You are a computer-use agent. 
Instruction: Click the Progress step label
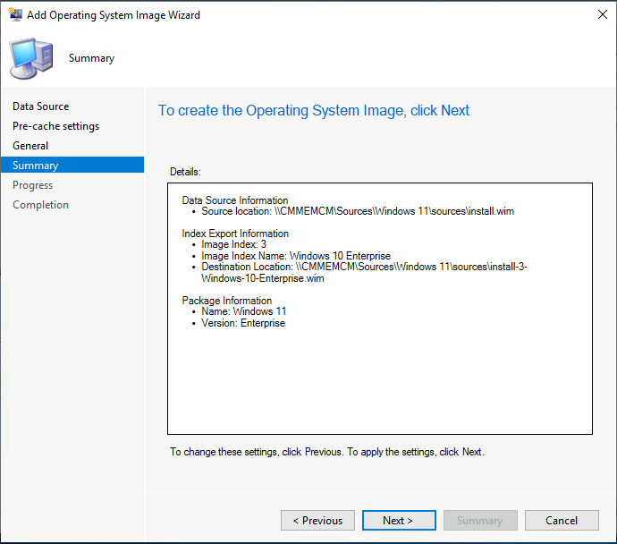coord(33,185)
